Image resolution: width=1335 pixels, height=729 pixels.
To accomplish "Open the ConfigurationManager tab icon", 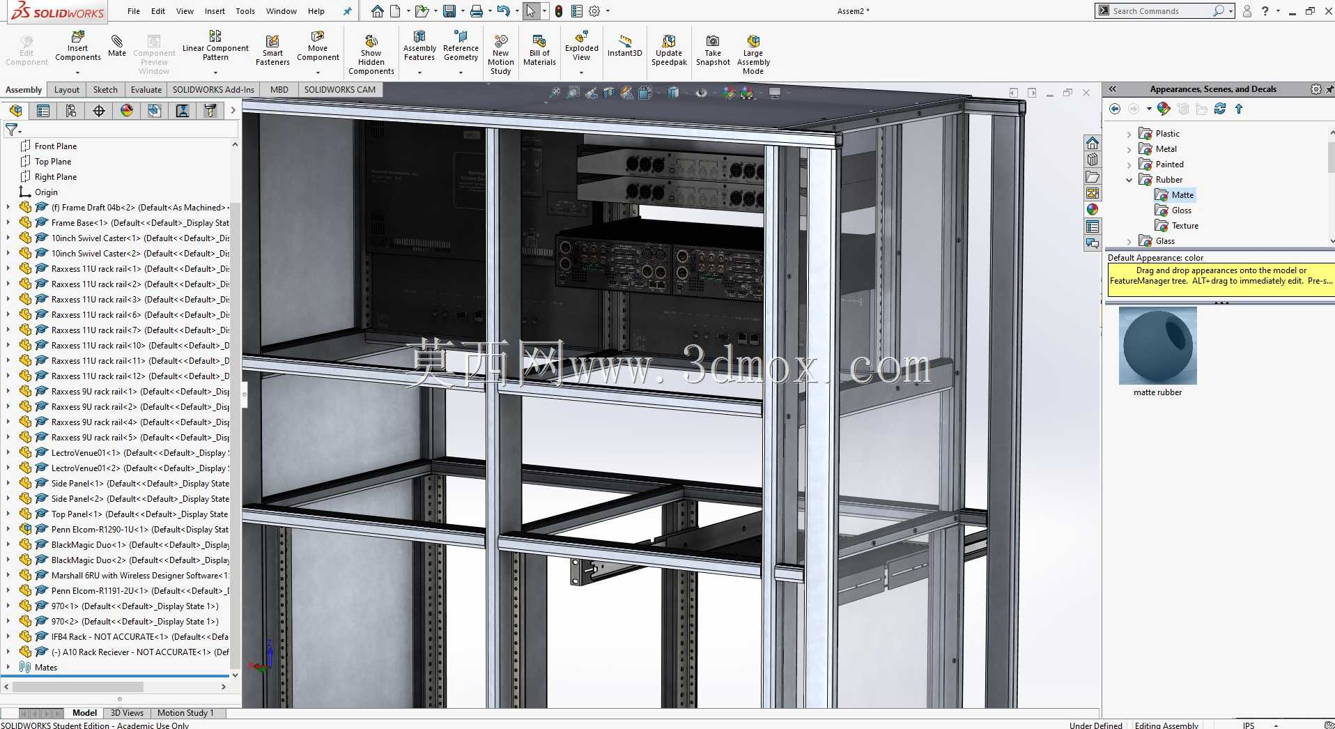I will coord(71,111).
